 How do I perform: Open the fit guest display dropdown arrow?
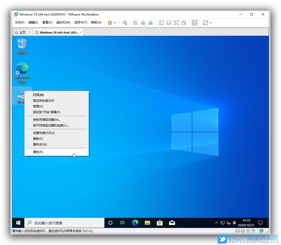pyautogui.click(x=211, y=23)
